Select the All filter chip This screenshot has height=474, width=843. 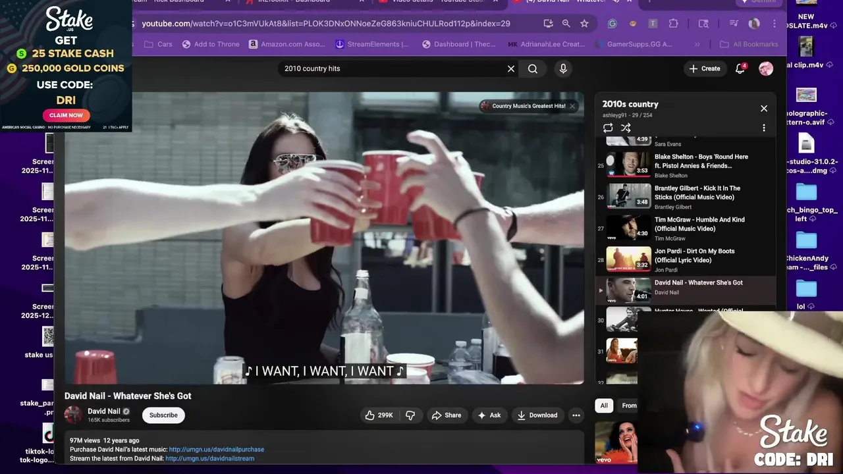pos(604,406)
